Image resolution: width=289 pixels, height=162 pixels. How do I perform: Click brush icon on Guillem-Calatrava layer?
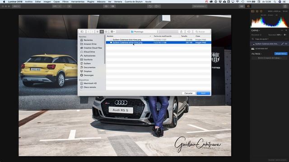(x=282, y=44)
